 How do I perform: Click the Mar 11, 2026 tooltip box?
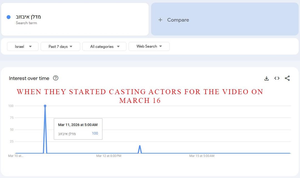click(x=78, y=129)
